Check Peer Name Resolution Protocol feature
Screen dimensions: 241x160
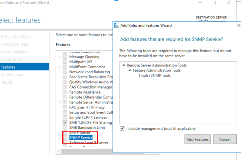tap(65, 77)
